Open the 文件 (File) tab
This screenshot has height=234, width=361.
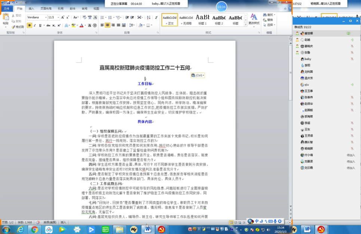(7, 9)
